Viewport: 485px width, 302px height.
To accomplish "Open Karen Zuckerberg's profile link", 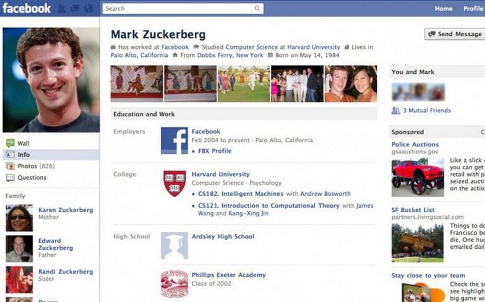I will point(66,210).
